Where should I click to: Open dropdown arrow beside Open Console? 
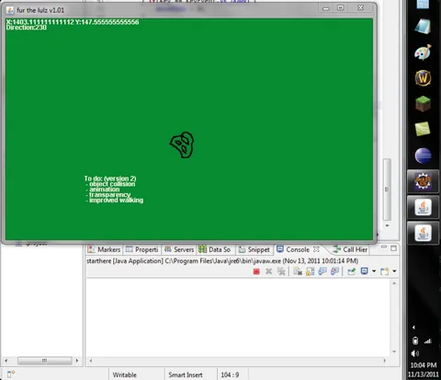394,271
